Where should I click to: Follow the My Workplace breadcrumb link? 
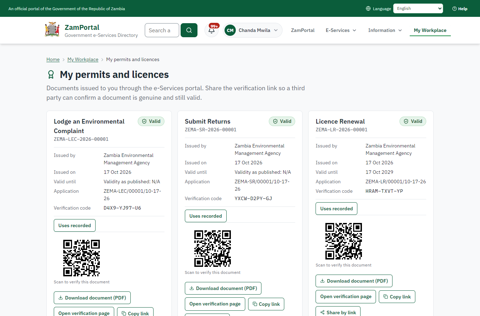83,59
